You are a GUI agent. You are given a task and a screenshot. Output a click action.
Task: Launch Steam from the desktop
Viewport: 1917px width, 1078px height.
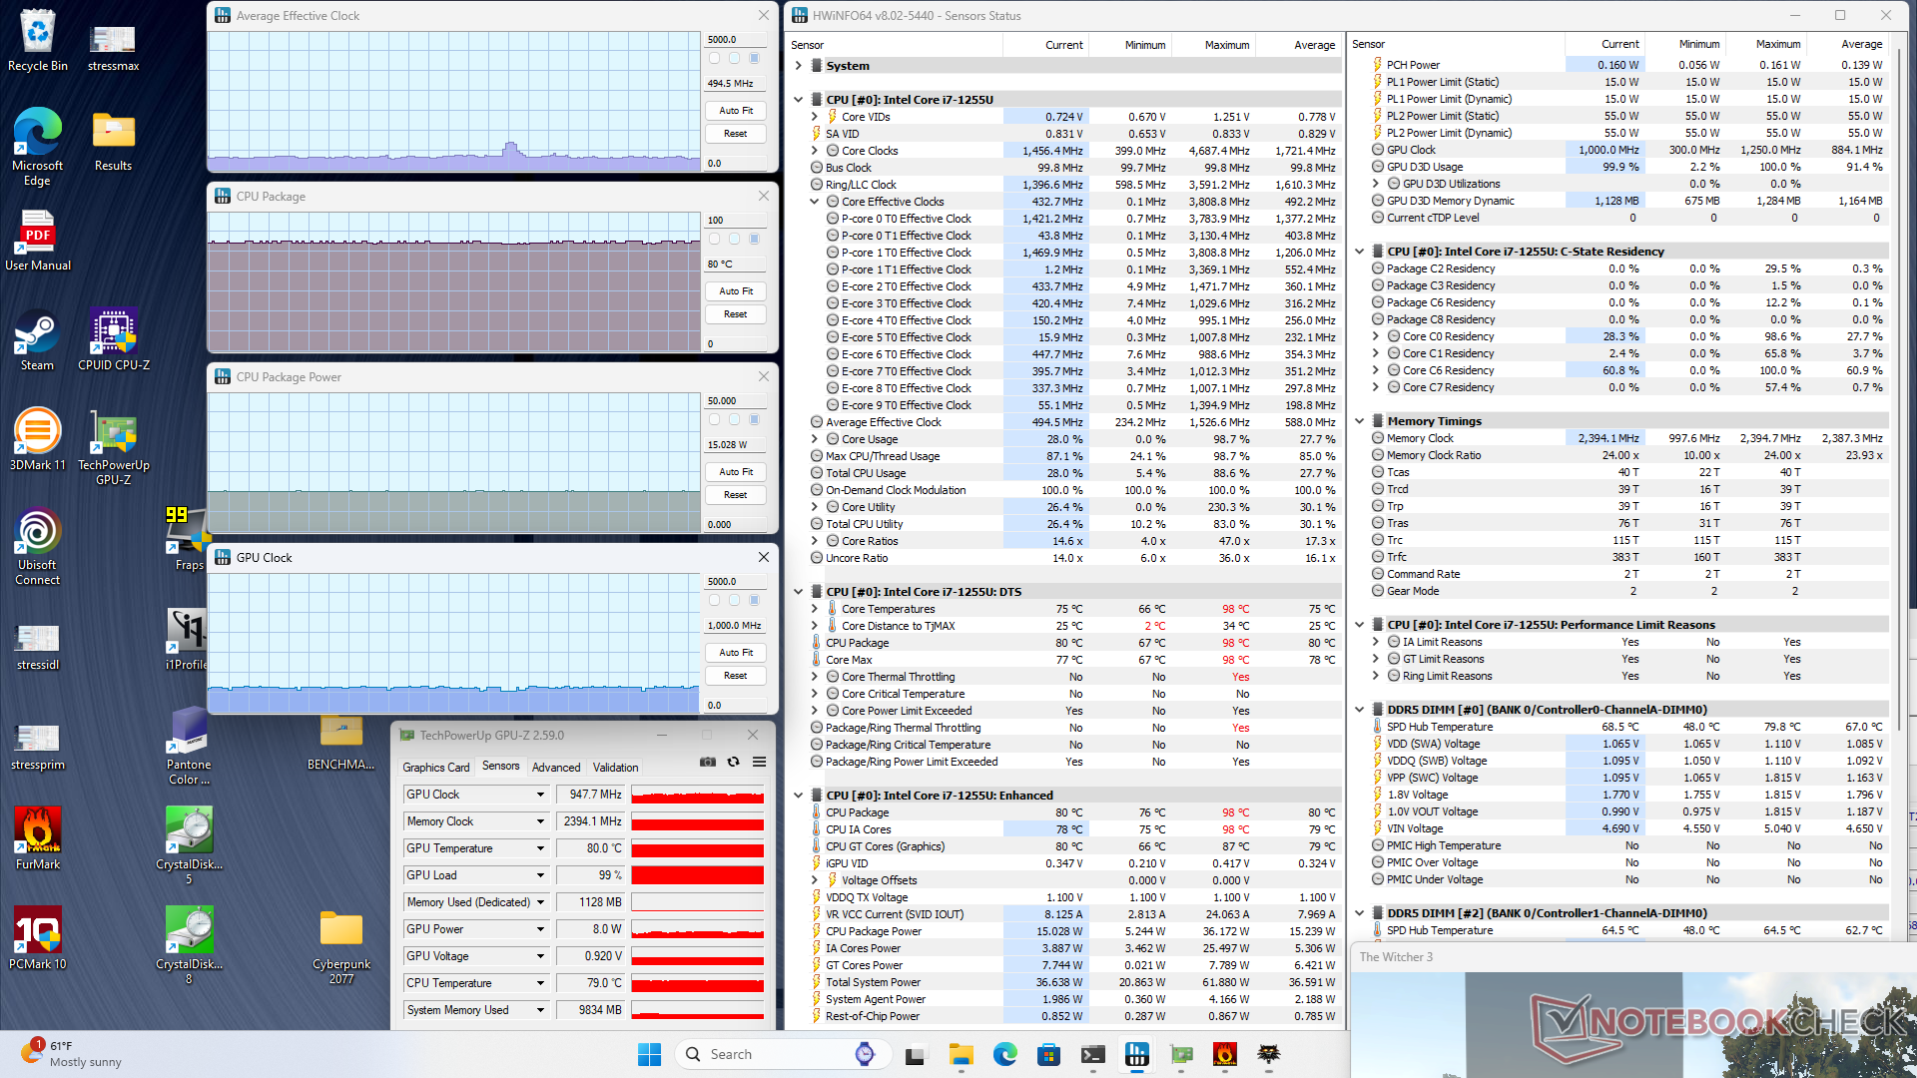[37, 340]
